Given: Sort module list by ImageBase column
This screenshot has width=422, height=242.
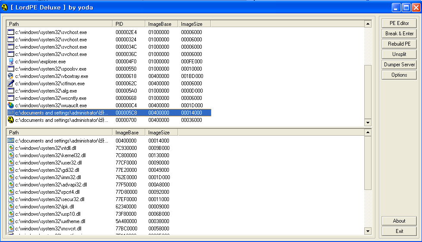Looking at the screenshot, I should coord(128,133).
